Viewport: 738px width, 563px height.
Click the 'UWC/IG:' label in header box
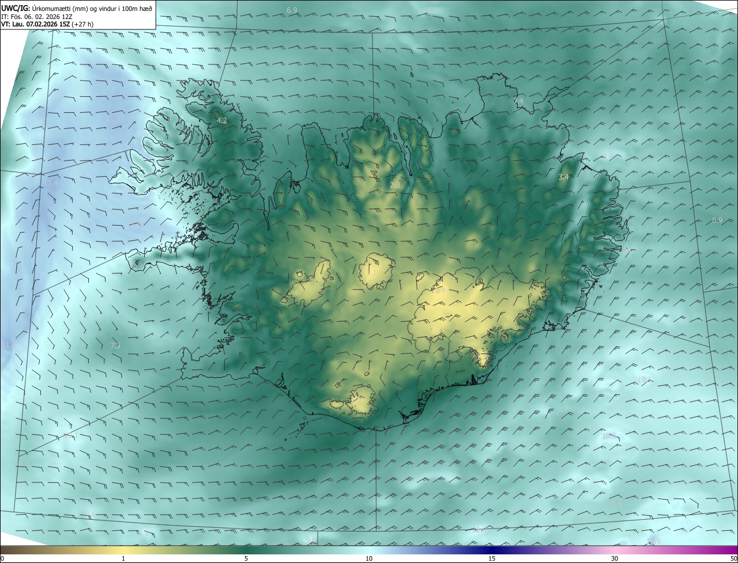point(16,9)
